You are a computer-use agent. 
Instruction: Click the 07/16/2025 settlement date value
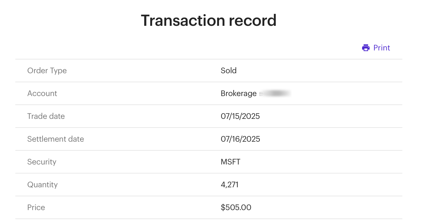click(x=240, y=139)
